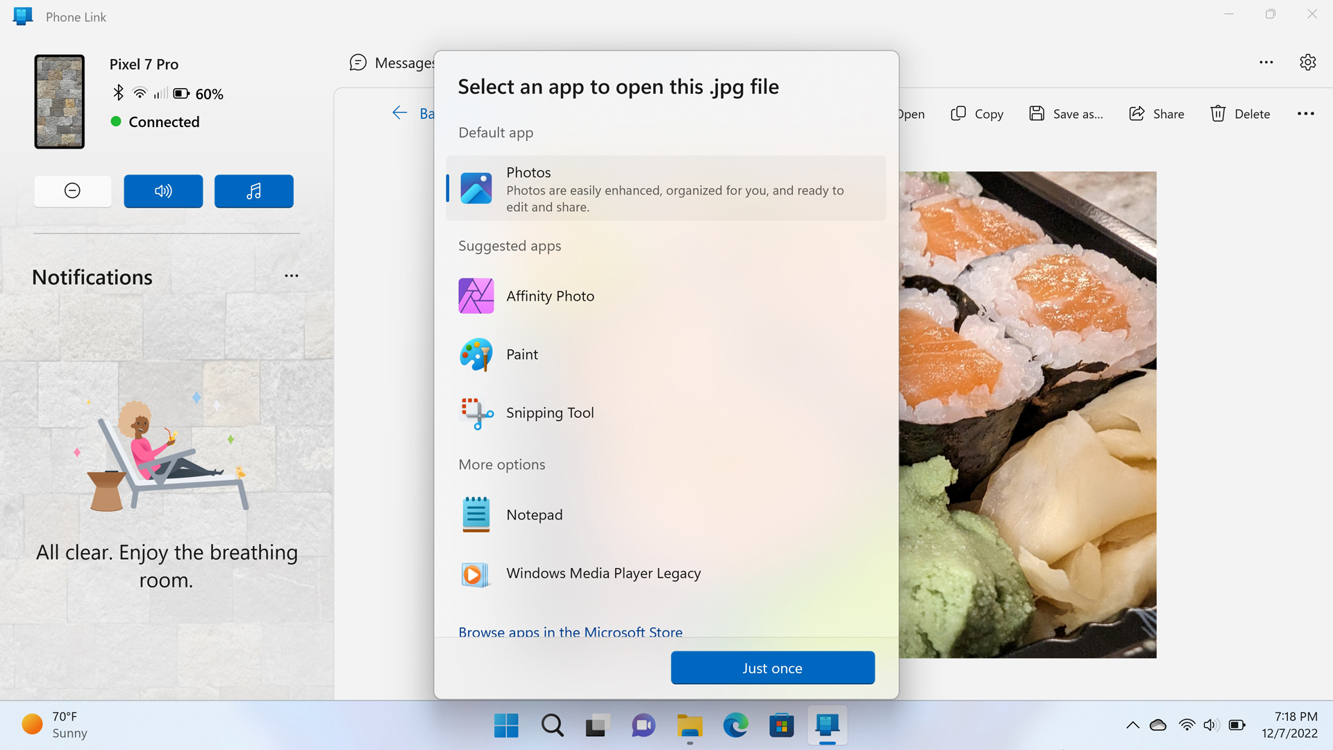The height and width of the screenshot is (750, 1333).
Task: Click the Pixel 7 Pro phone thumbnail
Action: 60,101
